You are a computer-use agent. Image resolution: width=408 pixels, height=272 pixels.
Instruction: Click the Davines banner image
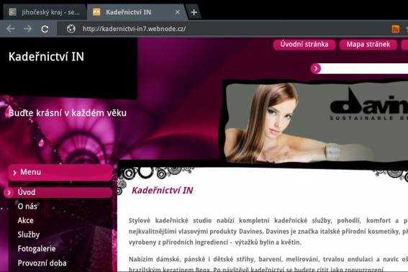pyautogui.click(x=316, y=122)
